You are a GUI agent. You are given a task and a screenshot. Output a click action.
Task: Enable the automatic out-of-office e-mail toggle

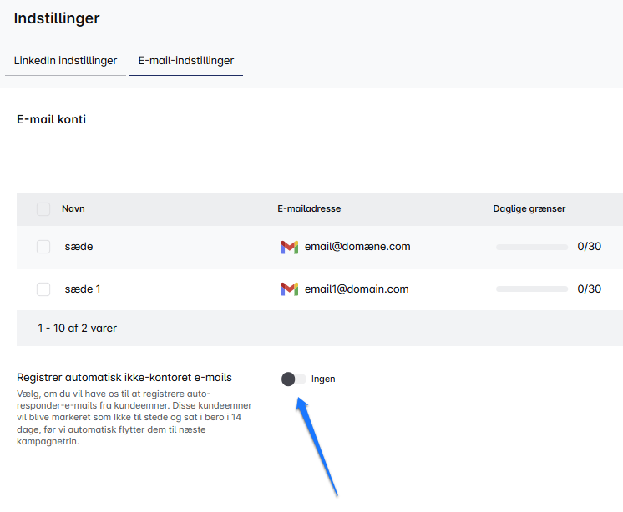pyautogui.click(x=293, y=379)
